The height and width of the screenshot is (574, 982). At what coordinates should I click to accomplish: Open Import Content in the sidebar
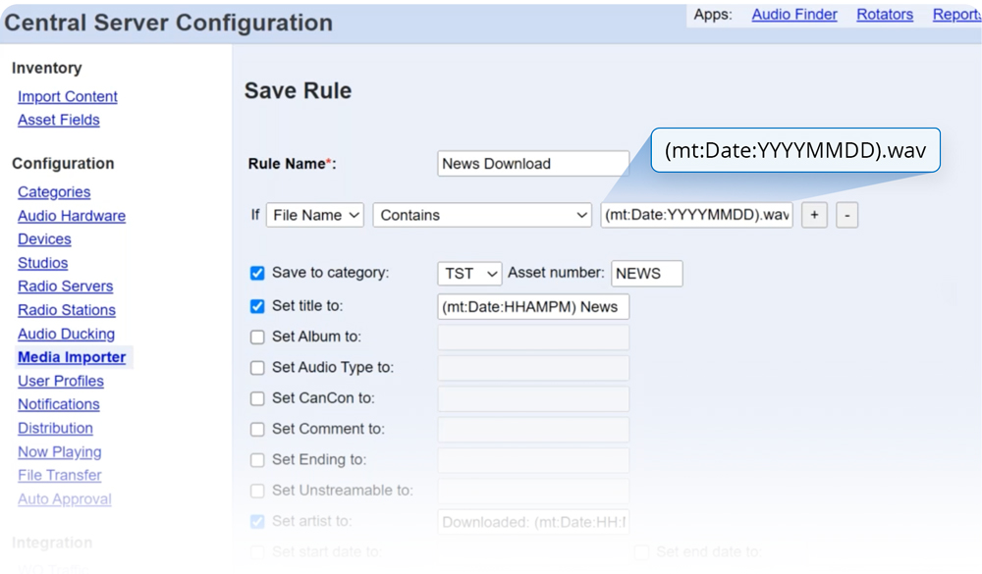(x=68, y=96)
